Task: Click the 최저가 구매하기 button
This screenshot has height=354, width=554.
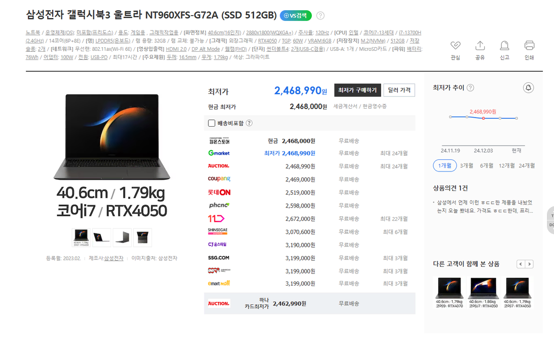Action: (358, 90)
